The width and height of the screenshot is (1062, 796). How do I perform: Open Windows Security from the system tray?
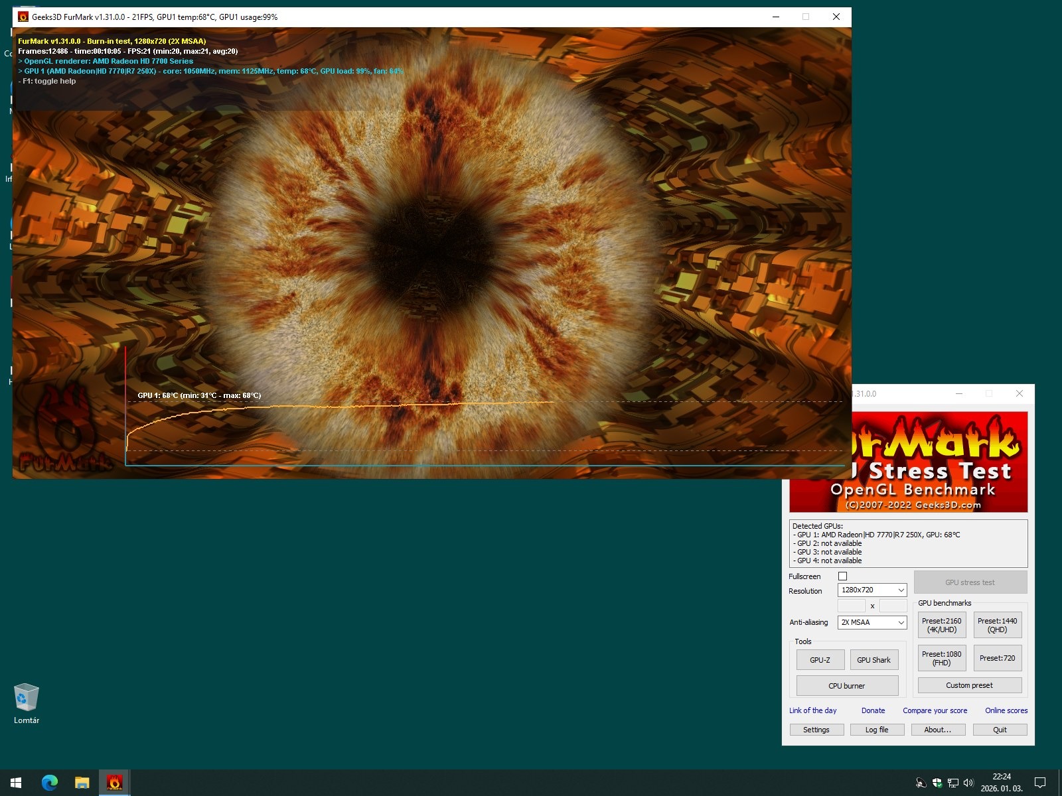click(937, 783)
